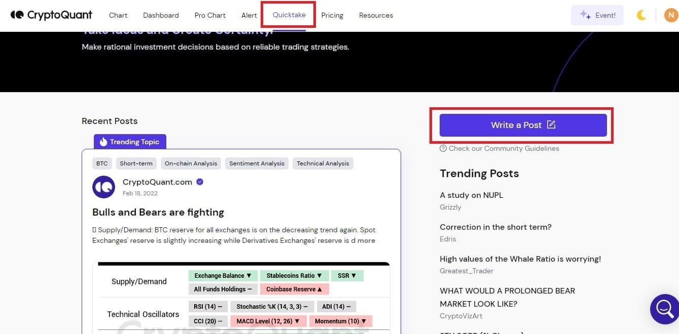The image size is (679, 334).
Task: Click author name Greatest_Trader
Action: (x=467, y=271)
